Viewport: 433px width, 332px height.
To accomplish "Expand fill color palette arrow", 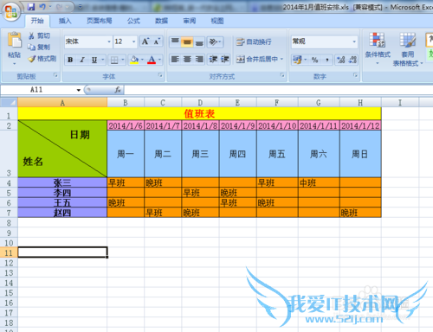I will [142, 60].
